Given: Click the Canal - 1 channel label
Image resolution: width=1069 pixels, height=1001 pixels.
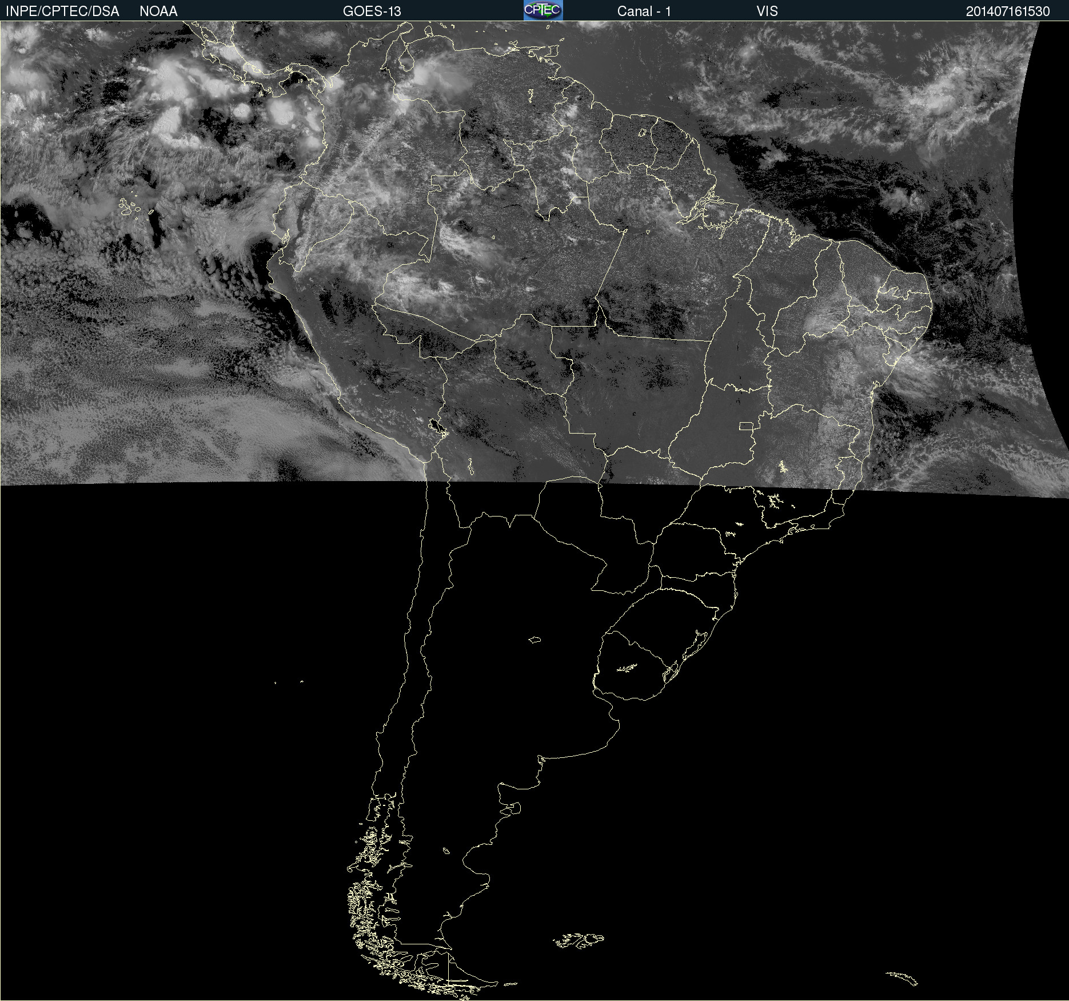Looking at the screenshot, I should (644, 11).
